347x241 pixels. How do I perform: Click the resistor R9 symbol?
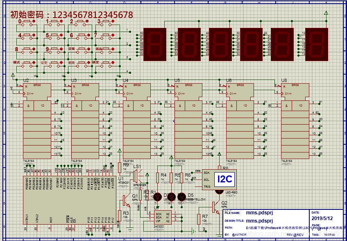[119, 168]
